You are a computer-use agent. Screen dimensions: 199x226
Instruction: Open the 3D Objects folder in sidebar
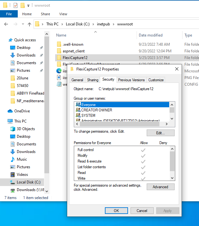point(26,129)
